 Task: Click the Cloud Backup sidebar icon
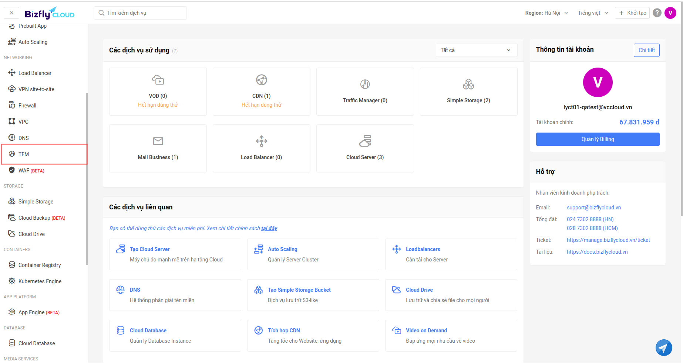coord(12,218)
